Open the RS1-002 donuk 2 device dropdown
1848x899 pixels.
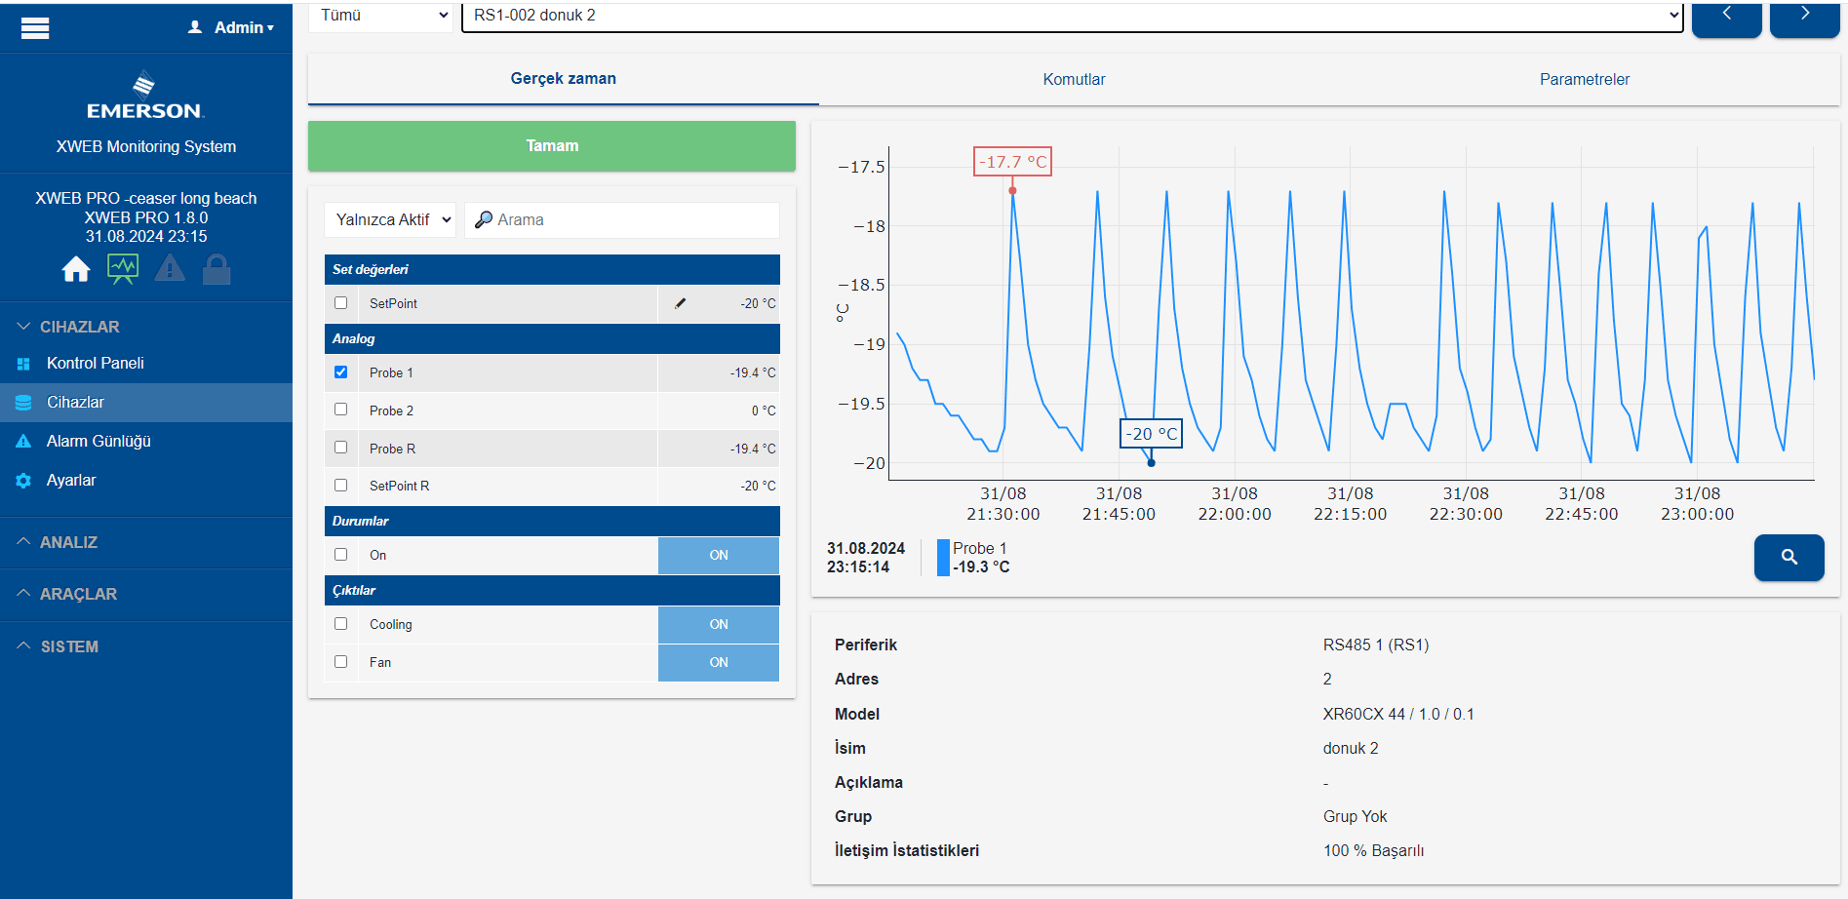(x=1072, y=16)
